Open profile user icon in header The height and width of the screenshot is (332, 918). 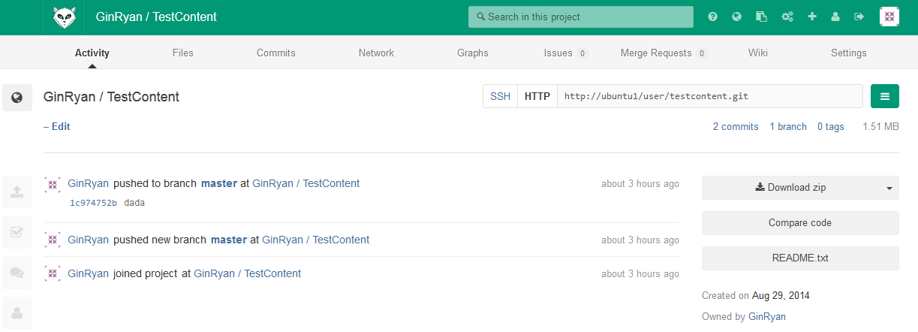pos(835,17)
